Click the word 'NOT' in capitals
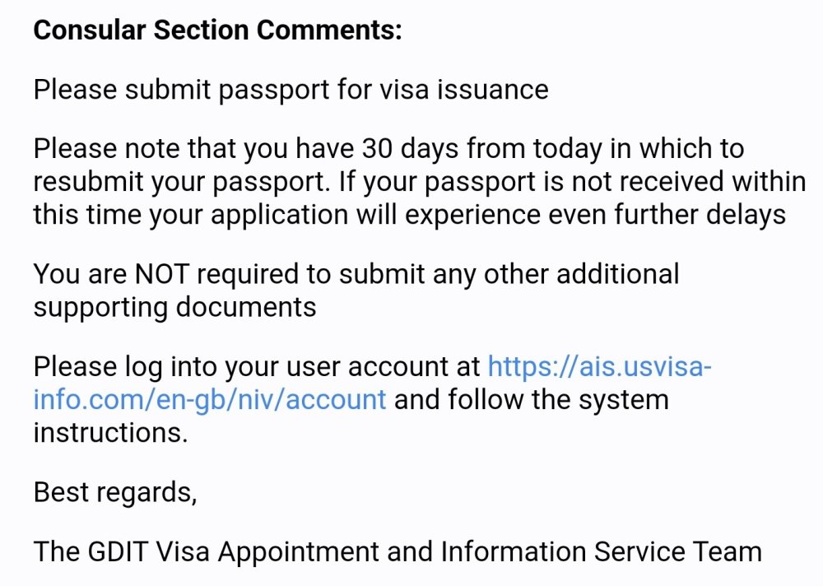This screenshot has height=586, width=823. pyautogui.click(x=161, y=274)
